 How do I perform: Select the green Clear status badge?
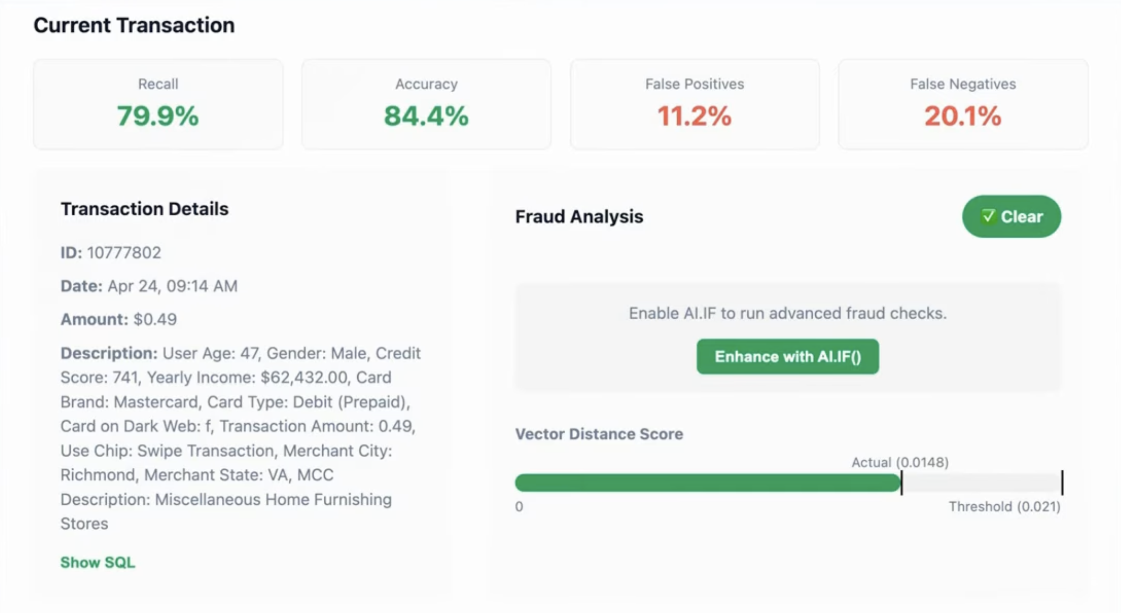pyautogui.click(x=1012, y=216)
